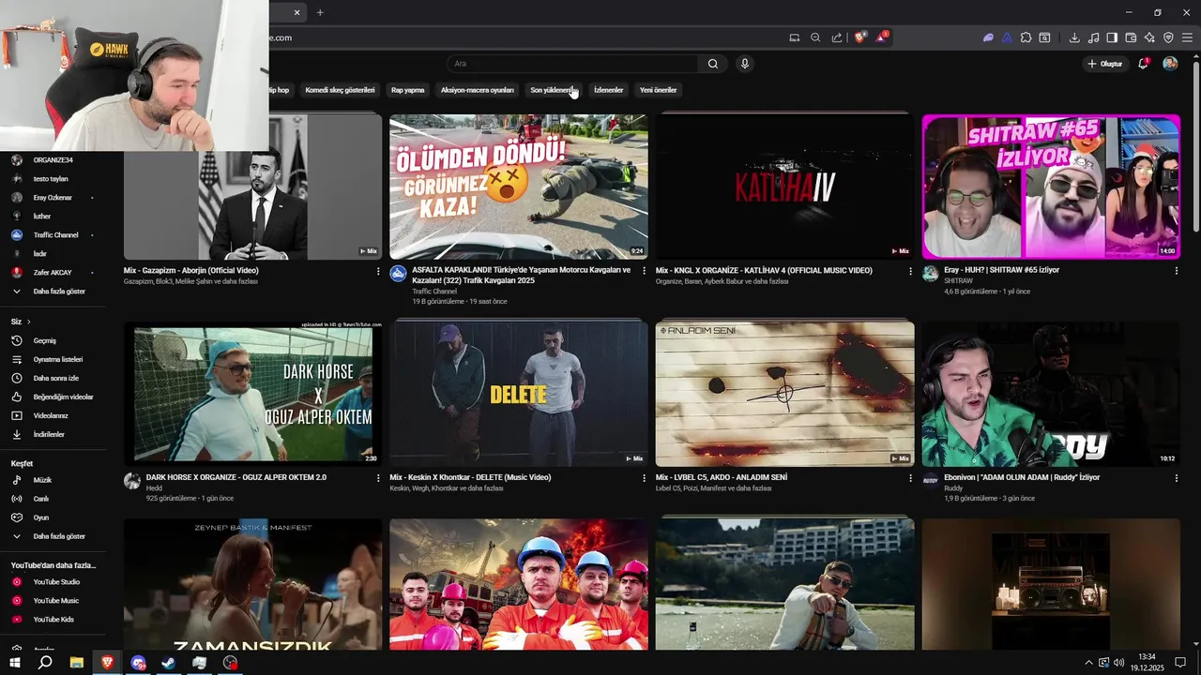Expand the Siz section chevron
The height and width of the screenshot is (675, 1201).
[x=29, y=322]
